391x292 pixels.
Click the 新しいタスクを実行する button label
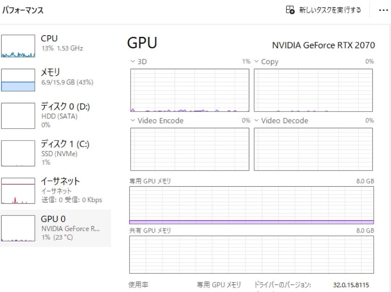pos(330,10)
